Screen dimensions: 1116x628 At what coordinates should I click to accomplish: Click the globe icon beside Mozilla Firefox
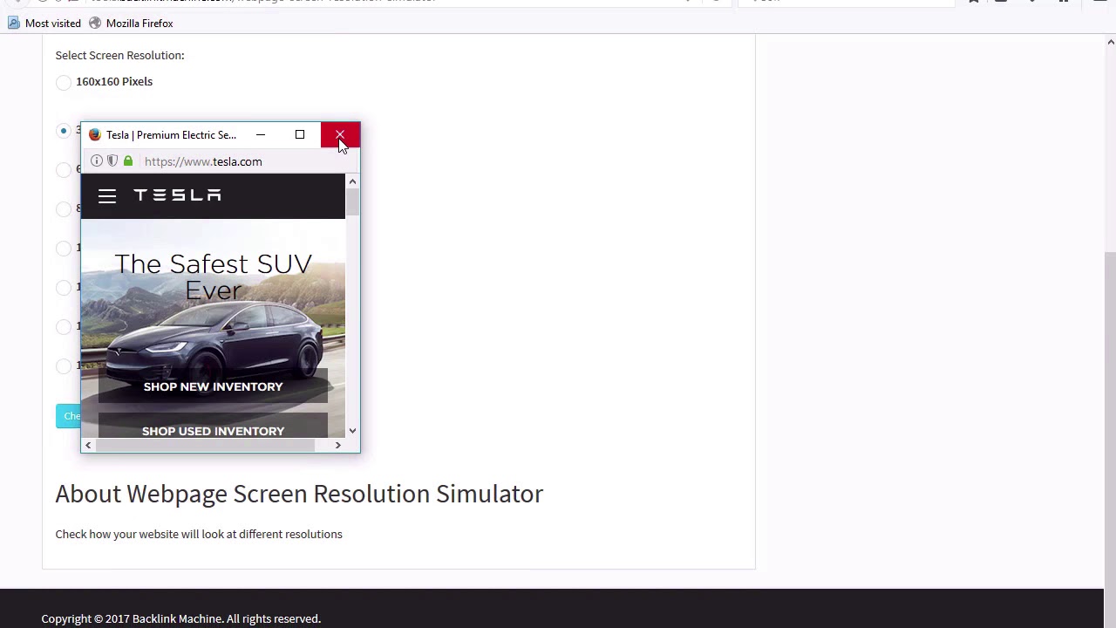tap(95, 23)
